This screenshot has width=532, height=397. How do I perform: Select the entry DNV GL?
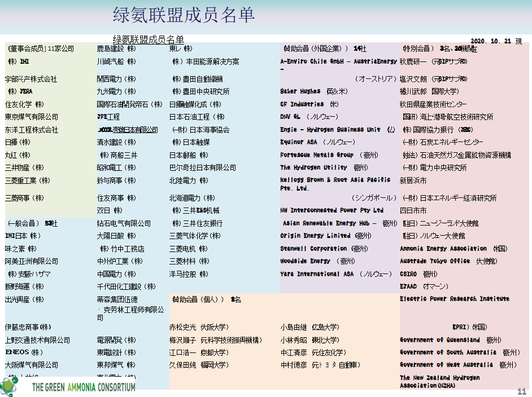pos(290,117)
